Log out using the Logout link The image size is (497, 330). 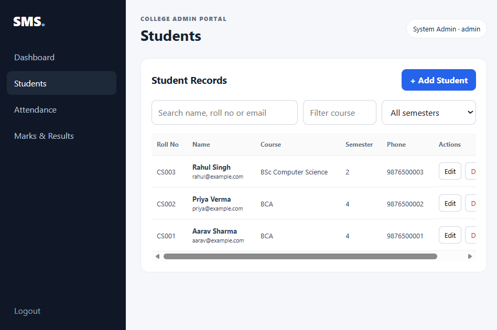click(x=27, y=311)
